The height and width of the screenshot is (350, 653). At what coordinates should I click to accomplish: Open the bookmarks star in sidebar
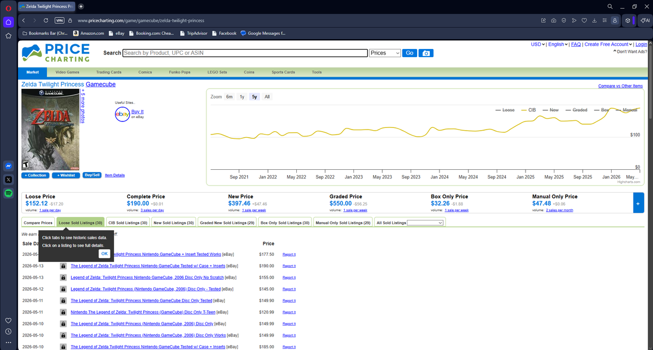tap(8, 36)
